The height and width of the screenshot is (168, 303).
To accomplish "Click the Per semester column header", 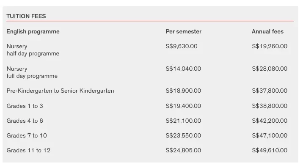I will 184,31.
